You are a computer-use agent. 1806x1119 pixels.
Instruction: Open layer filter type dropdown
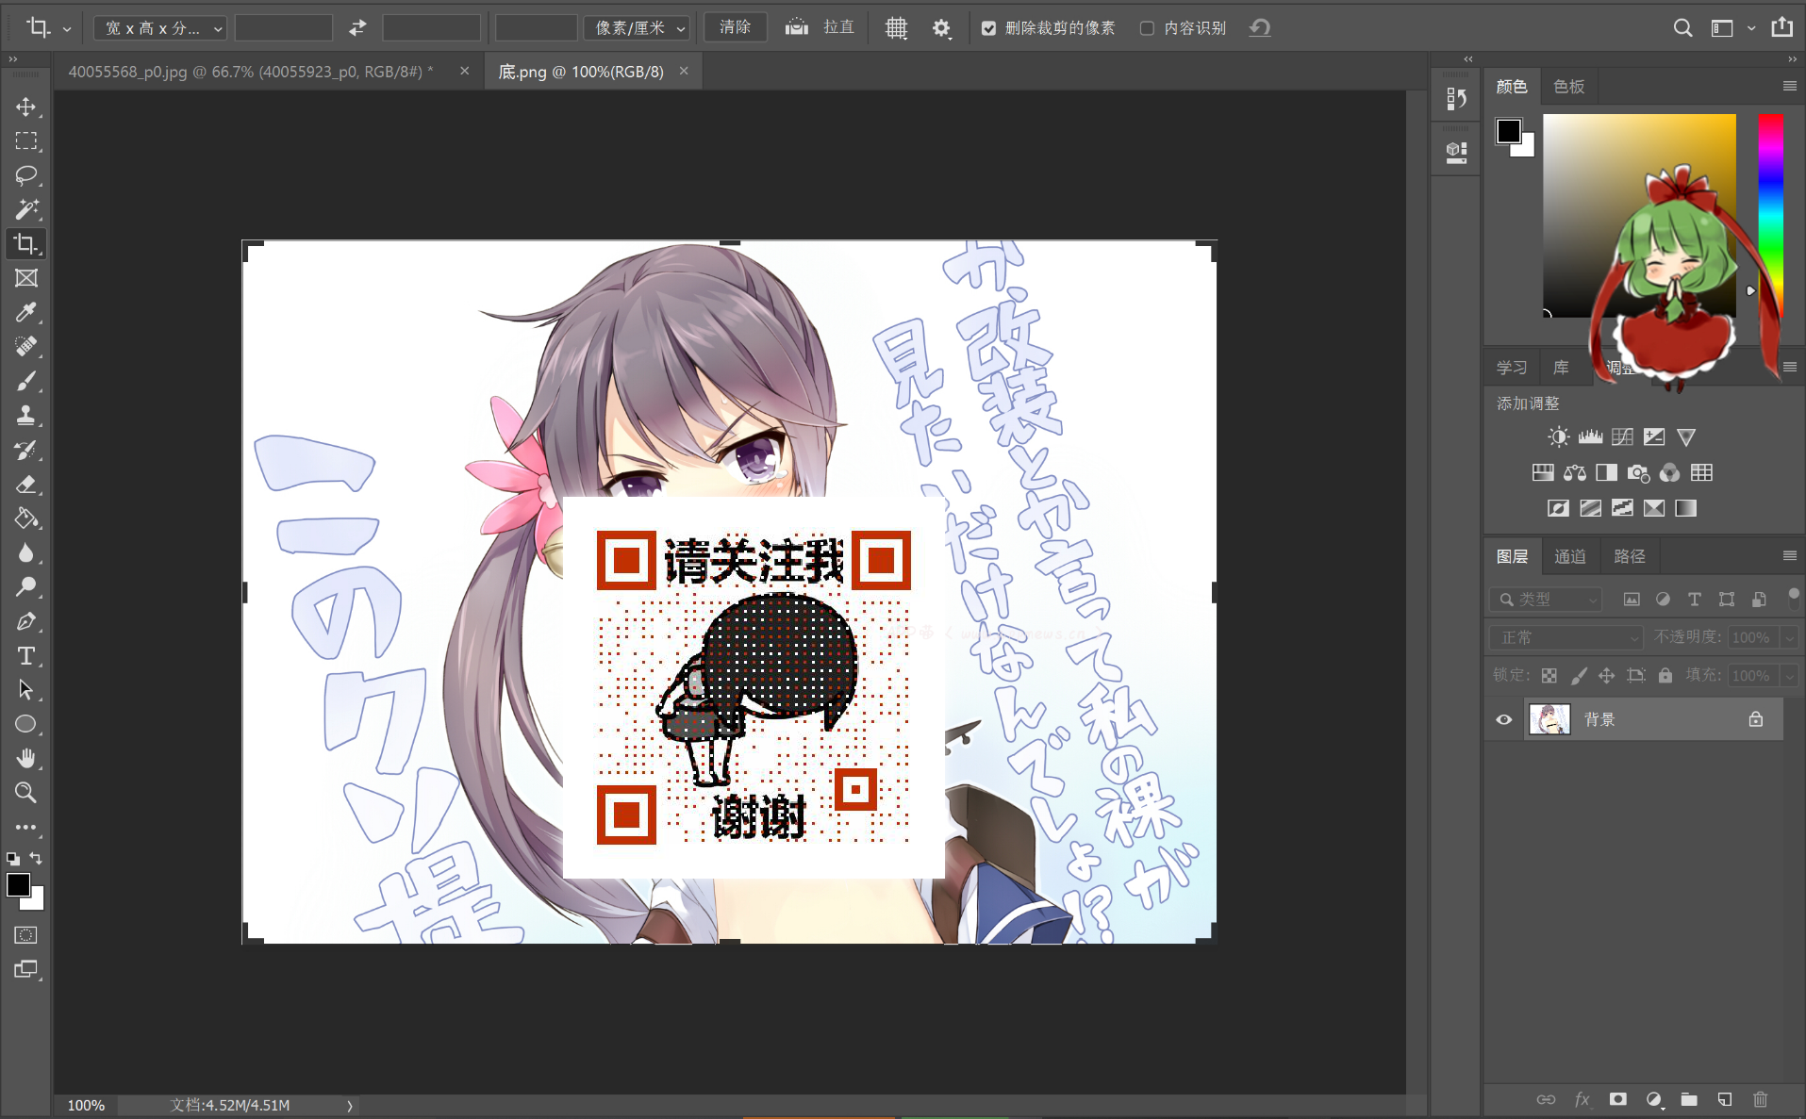[1547, 600]
